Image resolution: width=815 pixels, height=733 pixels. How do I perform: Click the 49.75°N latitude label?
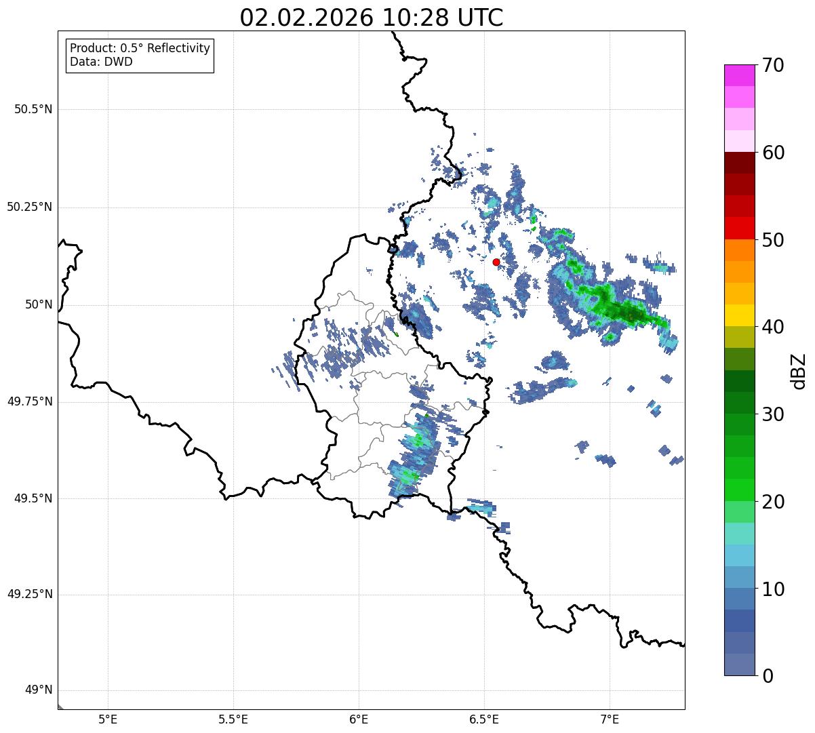click(x=30, y=401)
